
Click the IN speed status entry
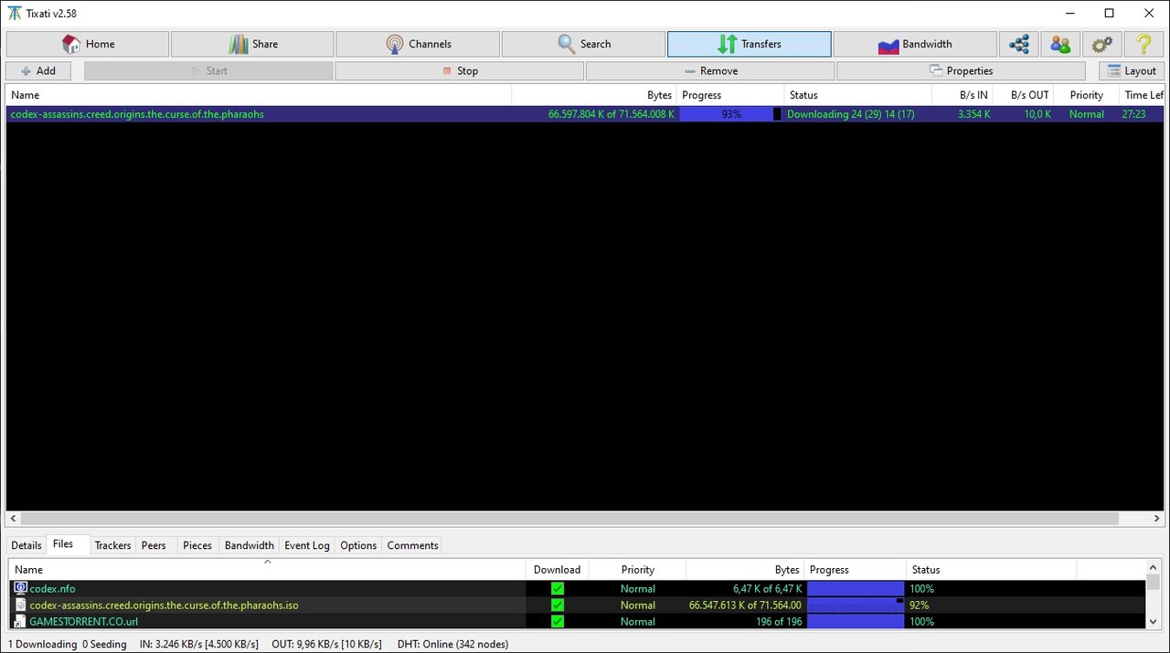199,644
